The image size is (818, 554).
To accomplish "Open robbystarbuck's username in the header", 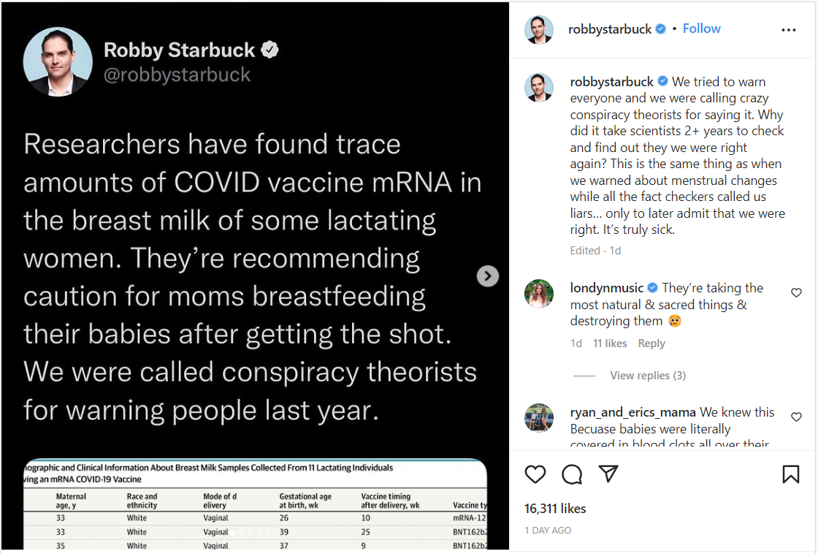I will [610, 29].
